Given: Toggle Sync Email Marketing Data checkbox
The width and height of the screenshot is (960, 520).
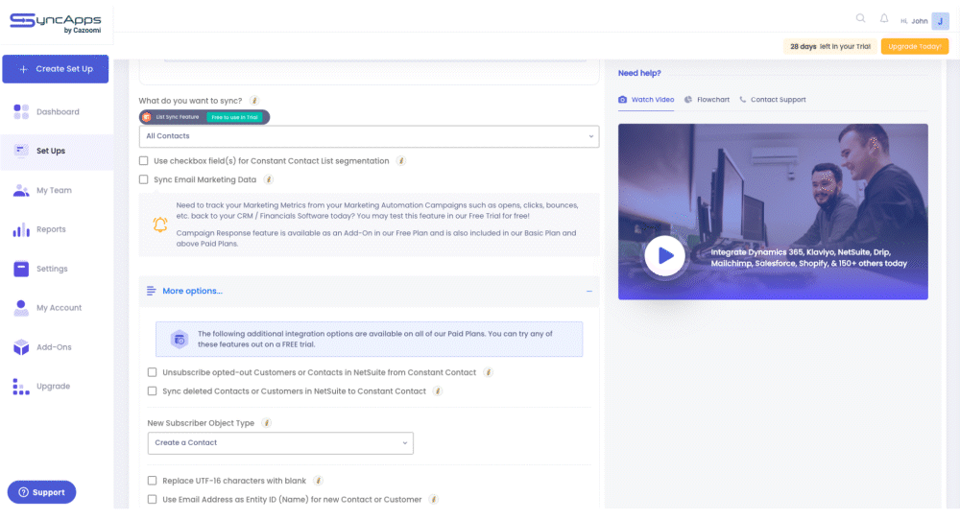Looking at the screenshot, I should coord(143,179).
